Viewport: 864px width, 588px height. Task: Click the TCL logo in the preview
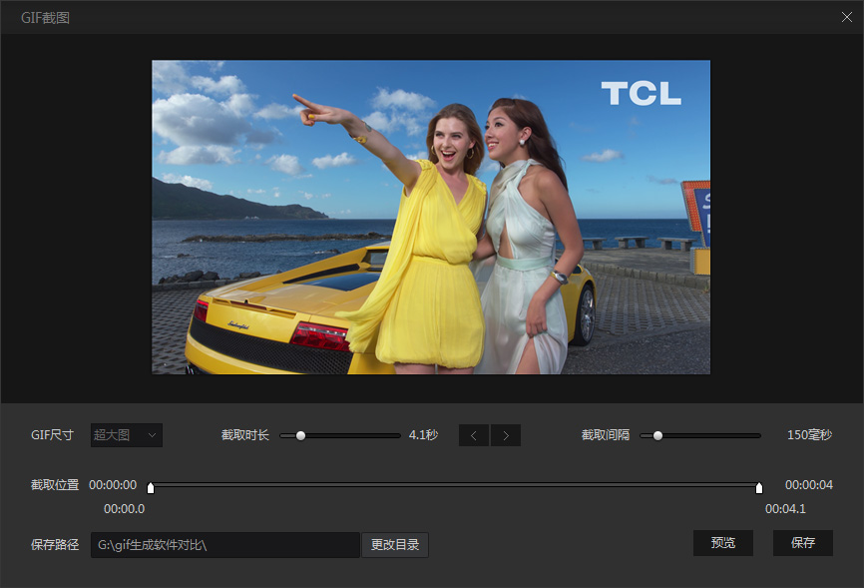641,94
